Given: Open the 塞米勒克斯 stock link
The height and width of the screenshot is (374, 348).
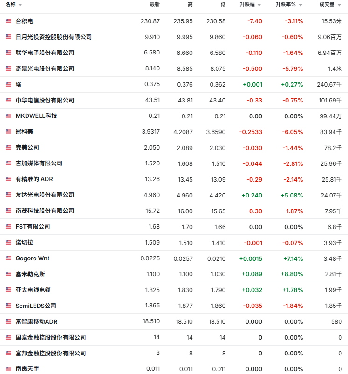Looking at the screenshot, I should [30, 274].
